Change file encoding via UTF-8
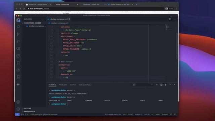215x121 pixels. pyautogui.click(x=147, y=114)
